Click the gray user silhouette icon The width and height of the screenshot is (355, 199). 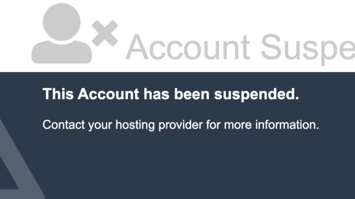point(62,33)
